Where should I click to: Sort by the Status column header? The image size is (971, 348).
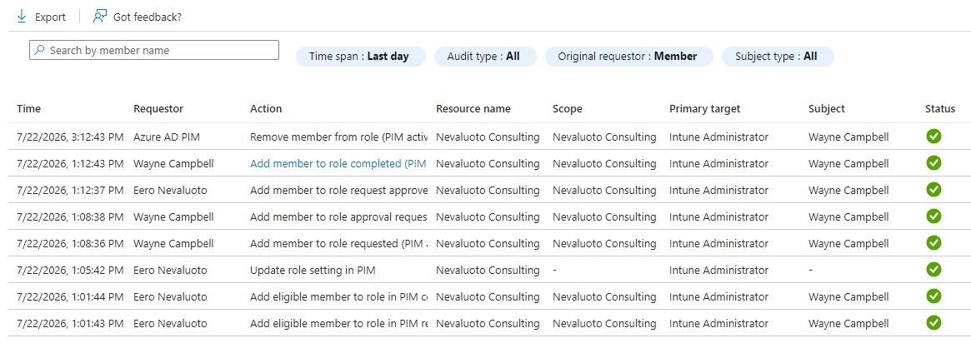pyautogui.click(x=940, y=109)
